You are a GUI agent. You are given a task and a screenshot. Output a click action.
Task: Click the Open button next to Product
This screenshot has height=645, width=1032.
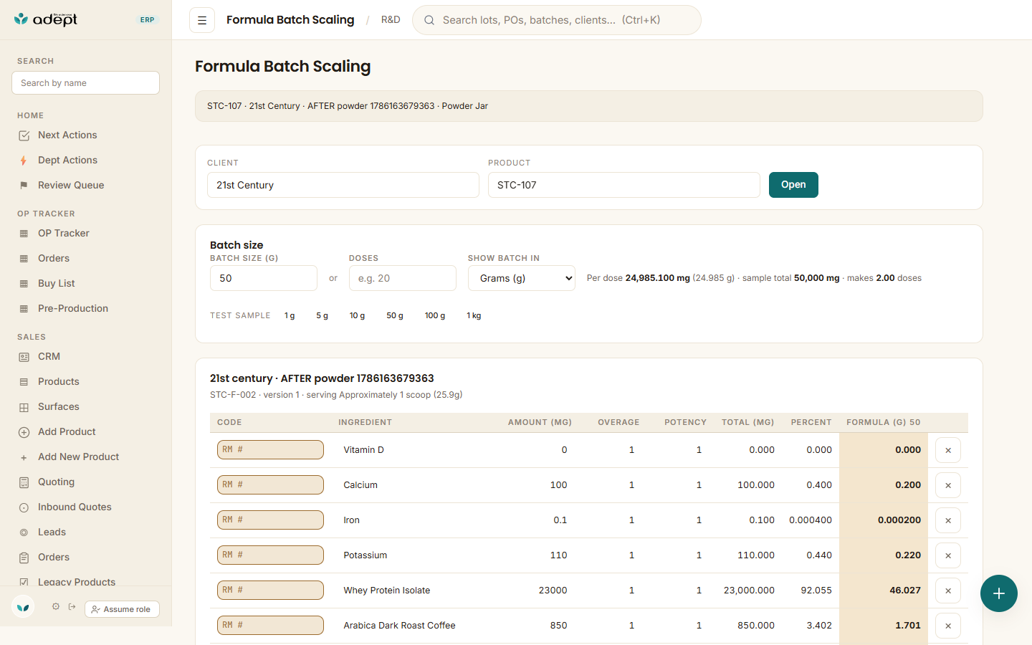click(x=793, y=185)
